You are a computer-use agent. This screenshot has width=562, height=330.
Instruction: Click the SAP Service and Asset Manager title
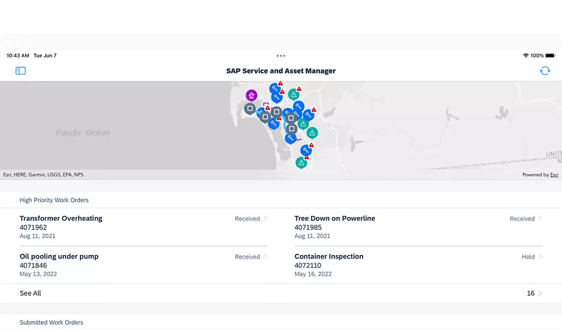pyautogui.click(x=281, y=71)
